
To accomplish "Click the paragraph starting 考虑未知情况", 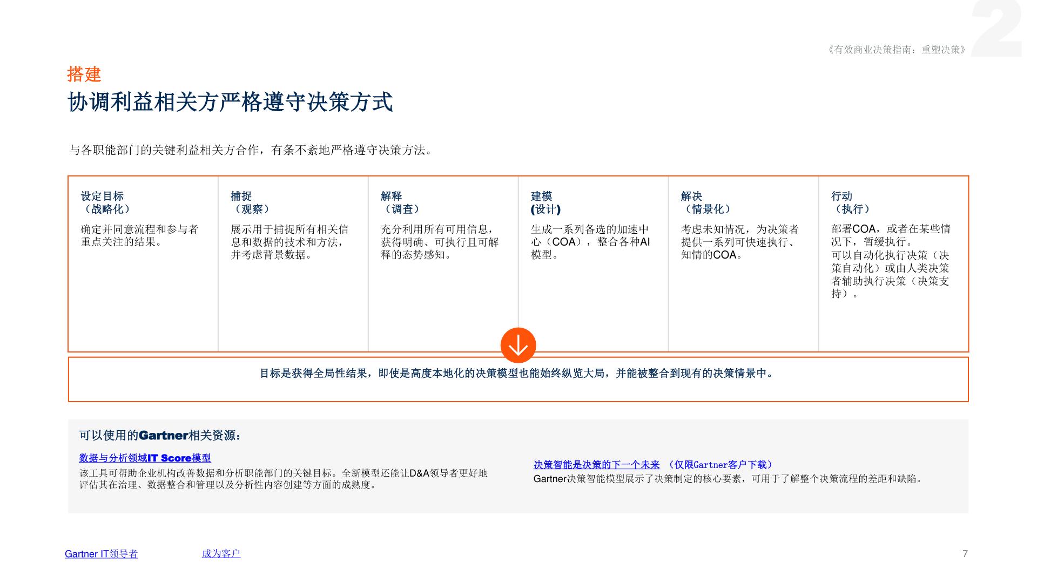I will [x=740, y=242].
